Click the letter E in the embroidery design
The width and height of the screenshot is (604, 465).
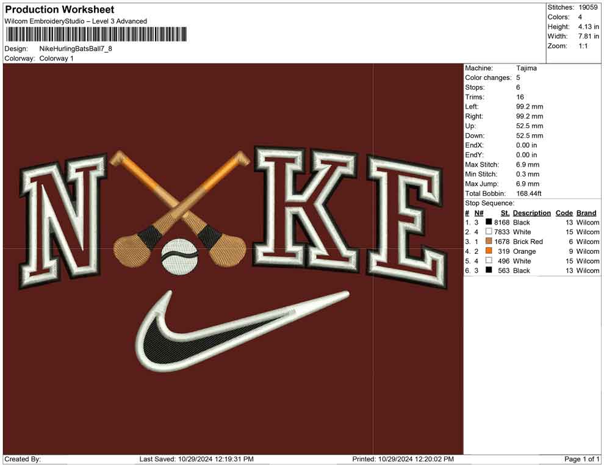(406, 222)
